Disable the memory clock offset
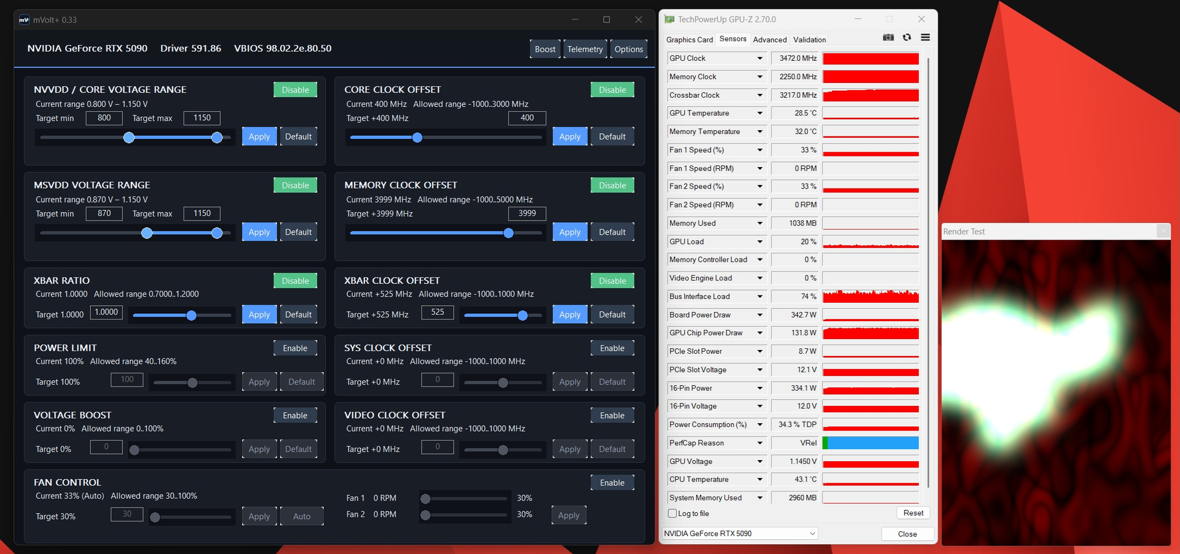This screenshot has height=554, width=1180. [x=613, y=185]
